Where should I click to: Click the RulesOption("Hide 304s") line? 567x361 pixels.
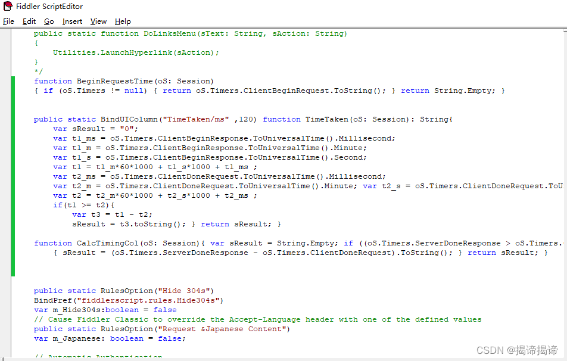(x=124, y=291)
